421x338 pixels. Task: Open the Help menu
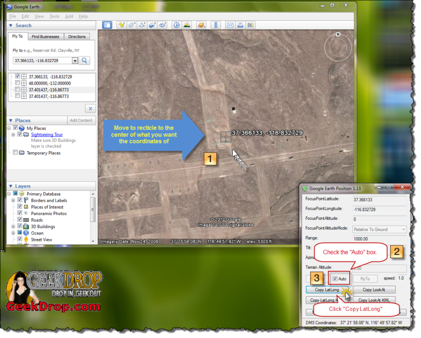(x=83, y=16)
